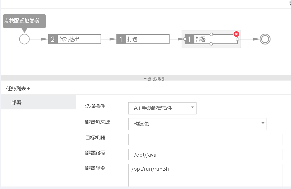
Task: Click the 部署路径 field containing /opt/java
Action: click(x=205, y=155)
